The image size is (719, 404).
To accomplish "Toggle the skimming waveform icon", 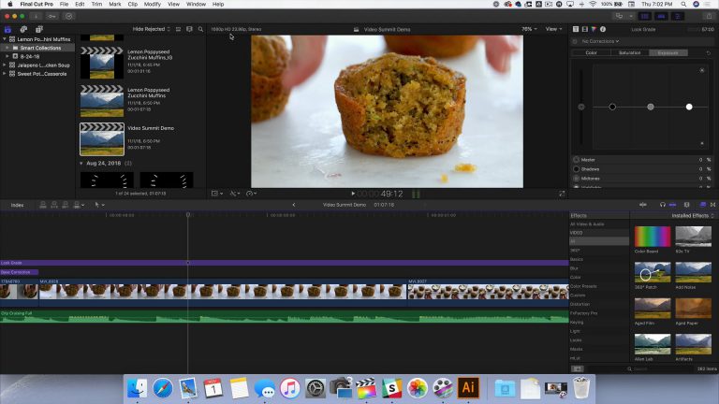I will click(643, 205).
